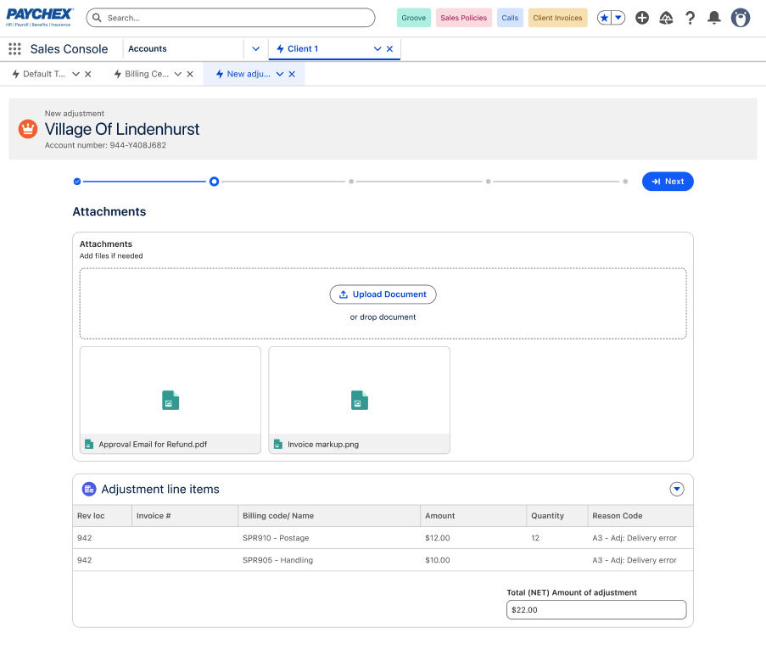Viewport: 766px width, 667px height.
Task: Click the Billing code/ Name column header
Action: [329, 516]
